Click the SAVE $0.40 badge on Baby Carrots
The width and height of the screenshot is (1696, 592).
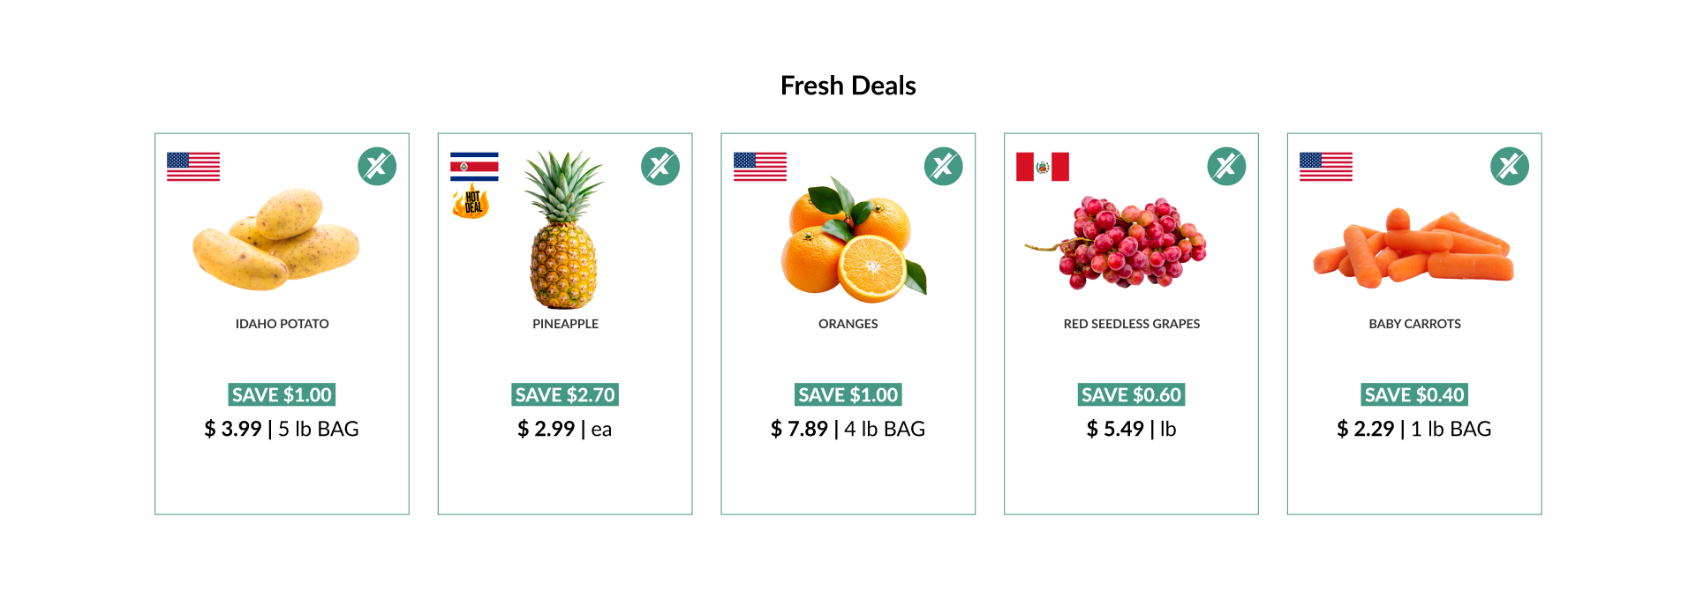click(x=1414, y=394)
